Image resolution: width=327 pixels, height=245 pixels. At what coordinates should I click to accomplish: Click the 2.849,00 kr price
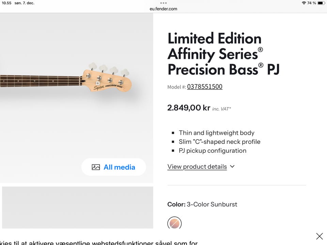point(188,108)
